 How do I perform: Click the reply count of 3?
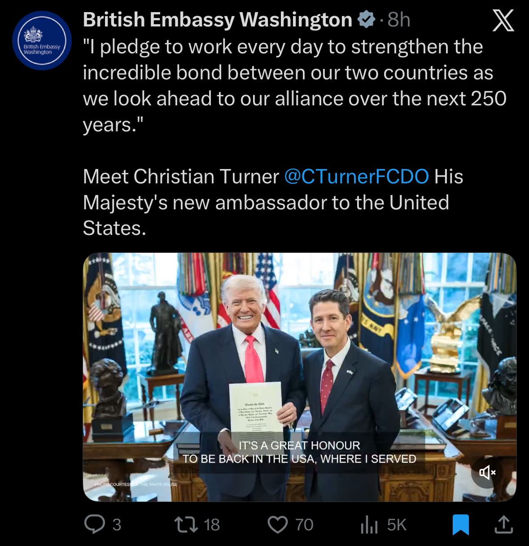click(x=117, y=524)
